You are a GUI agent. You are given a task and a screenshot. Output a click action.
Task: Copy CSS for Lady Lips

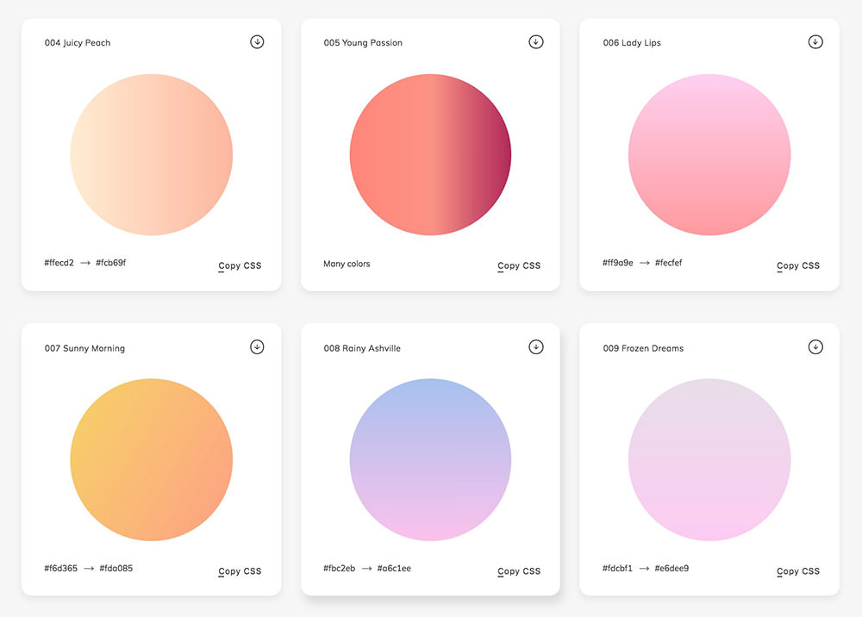(798, 266)
